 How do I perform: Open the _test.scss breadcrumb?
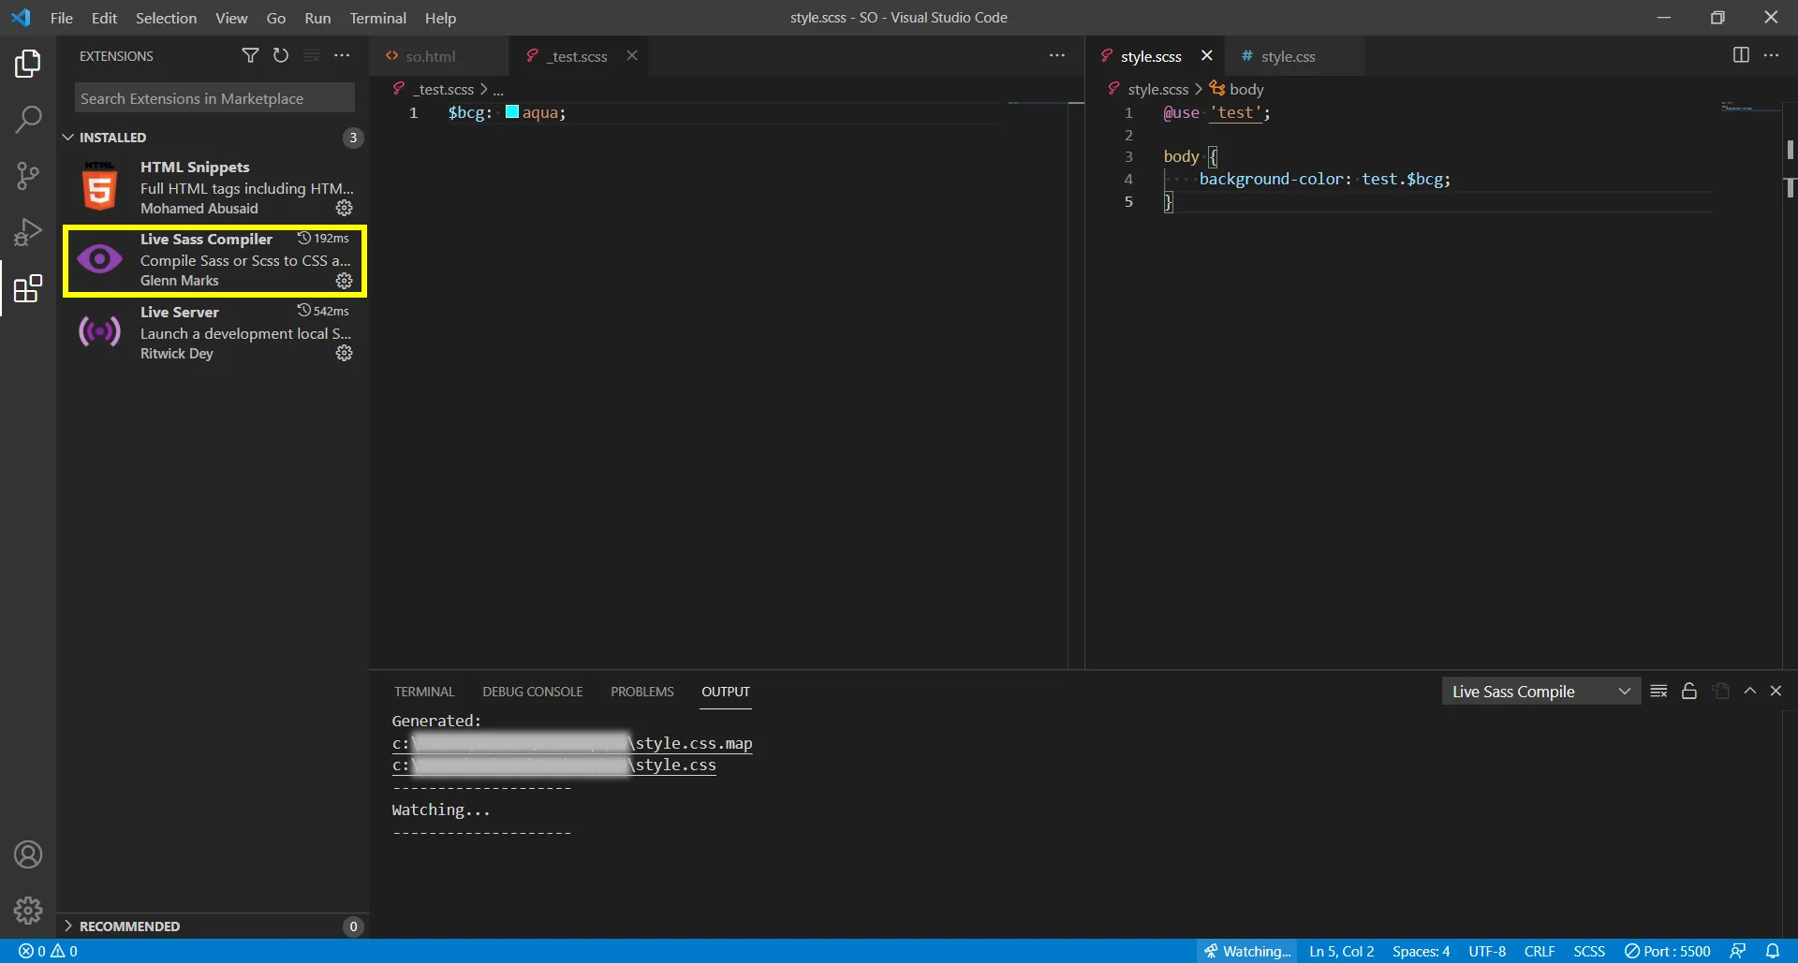445,89
